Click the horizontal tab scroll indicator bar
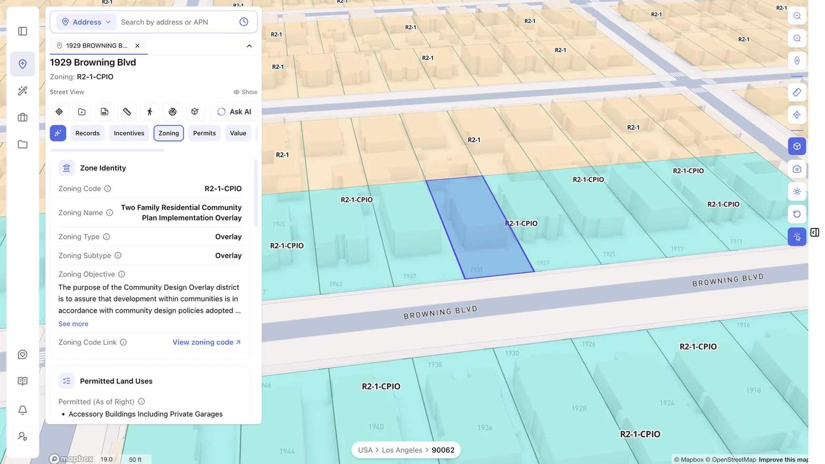This screenshot has width=825, height=464. [x=107, y=150]
